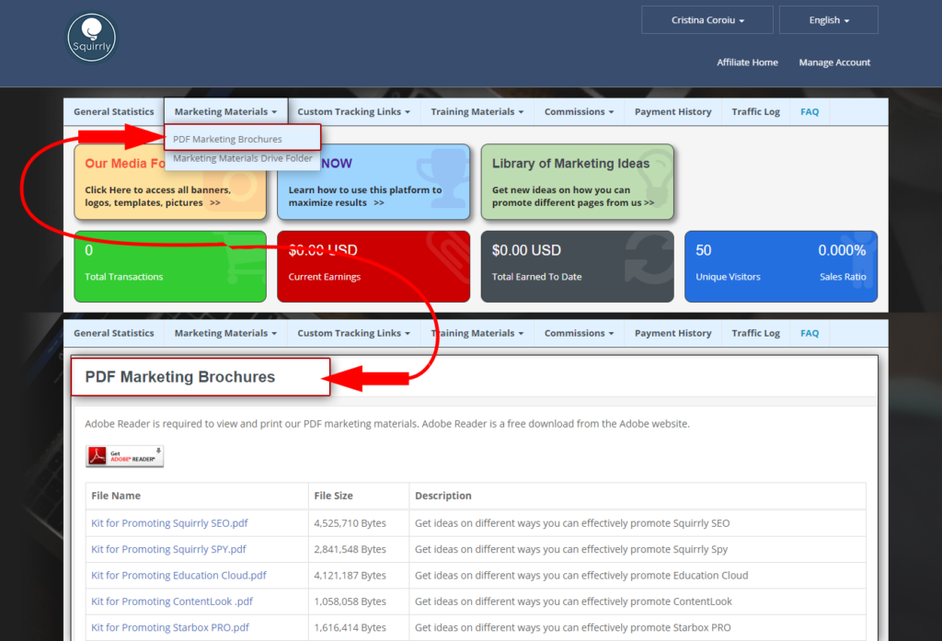Collapse the open Marketing Materials menu in upper bar

click(226, 112)
